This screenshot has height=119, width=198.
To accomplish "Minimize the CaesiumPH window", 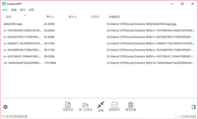I will [x=172, y=4].
